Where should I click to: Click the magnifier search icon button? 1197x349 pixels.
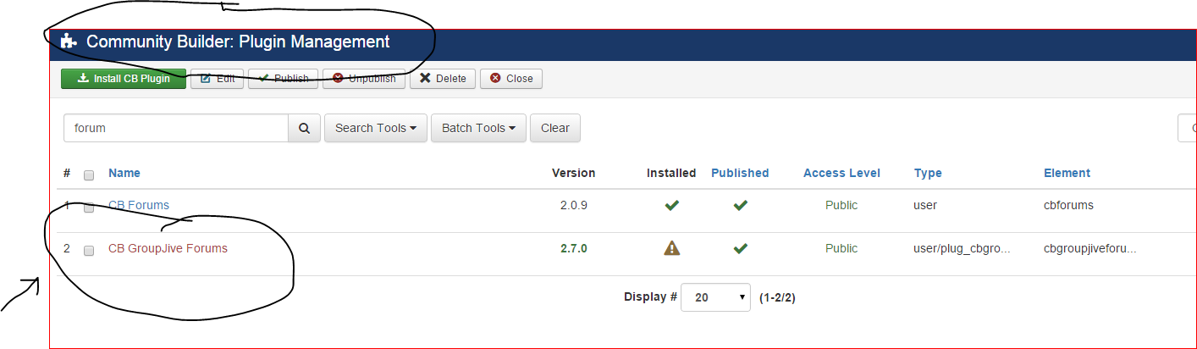click(x=305, y=128)
